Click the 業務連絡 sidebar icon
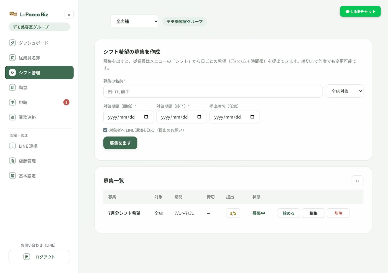The image size is (388, 273). tap(12, 117)
